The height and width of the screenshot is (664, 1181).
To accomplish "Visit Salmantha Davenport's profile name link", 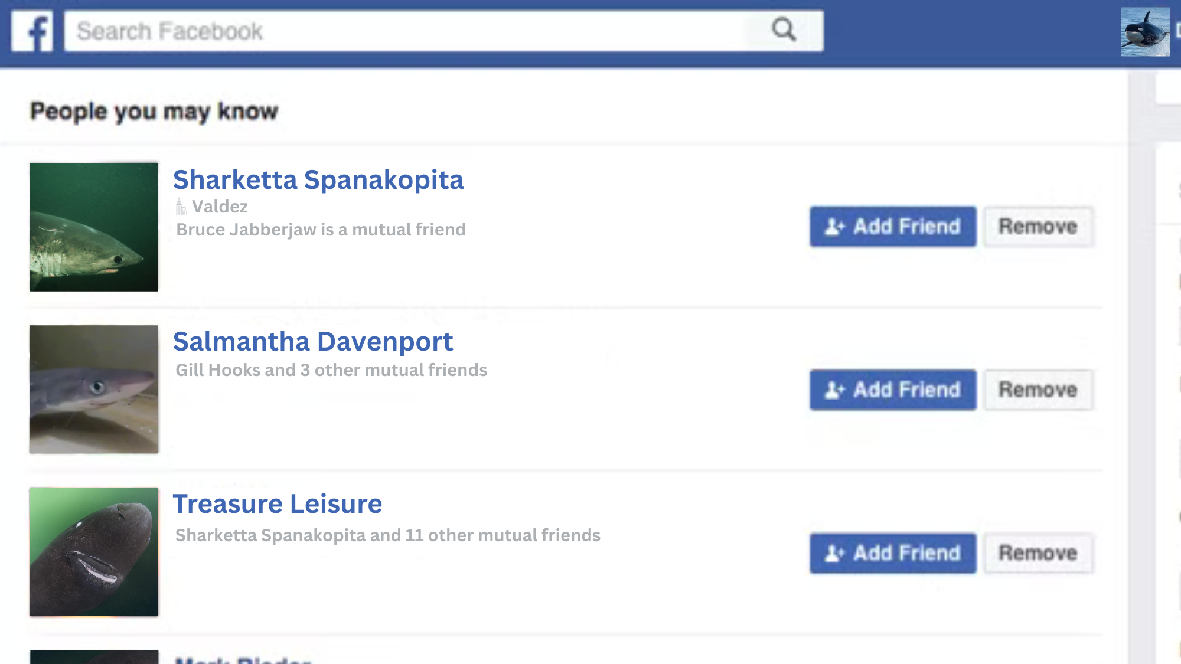I will [313, 342].
